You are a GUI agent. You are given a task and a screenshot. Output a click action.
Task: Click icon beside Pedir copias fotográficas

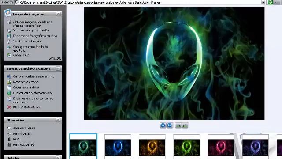coord(9,36)
